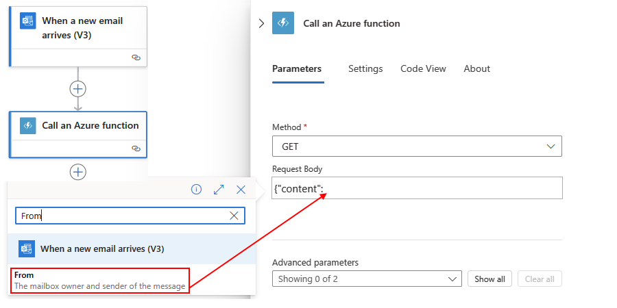Open the Code View tab

[423, 68]
